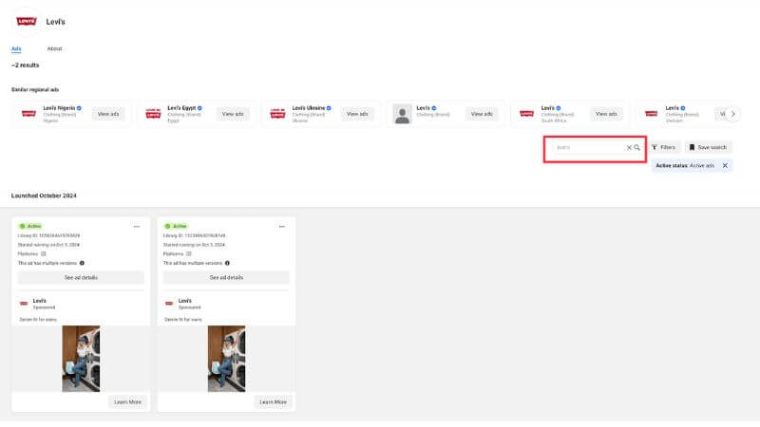Viewport: 760px width, 427px height.
Task: Click info icon beside second ad's multiple versions
Action: pyautogui.click(x=227, y=263)
